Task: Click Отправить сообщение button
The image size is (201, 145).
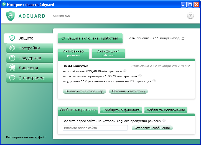Action: tap(152, 128)
